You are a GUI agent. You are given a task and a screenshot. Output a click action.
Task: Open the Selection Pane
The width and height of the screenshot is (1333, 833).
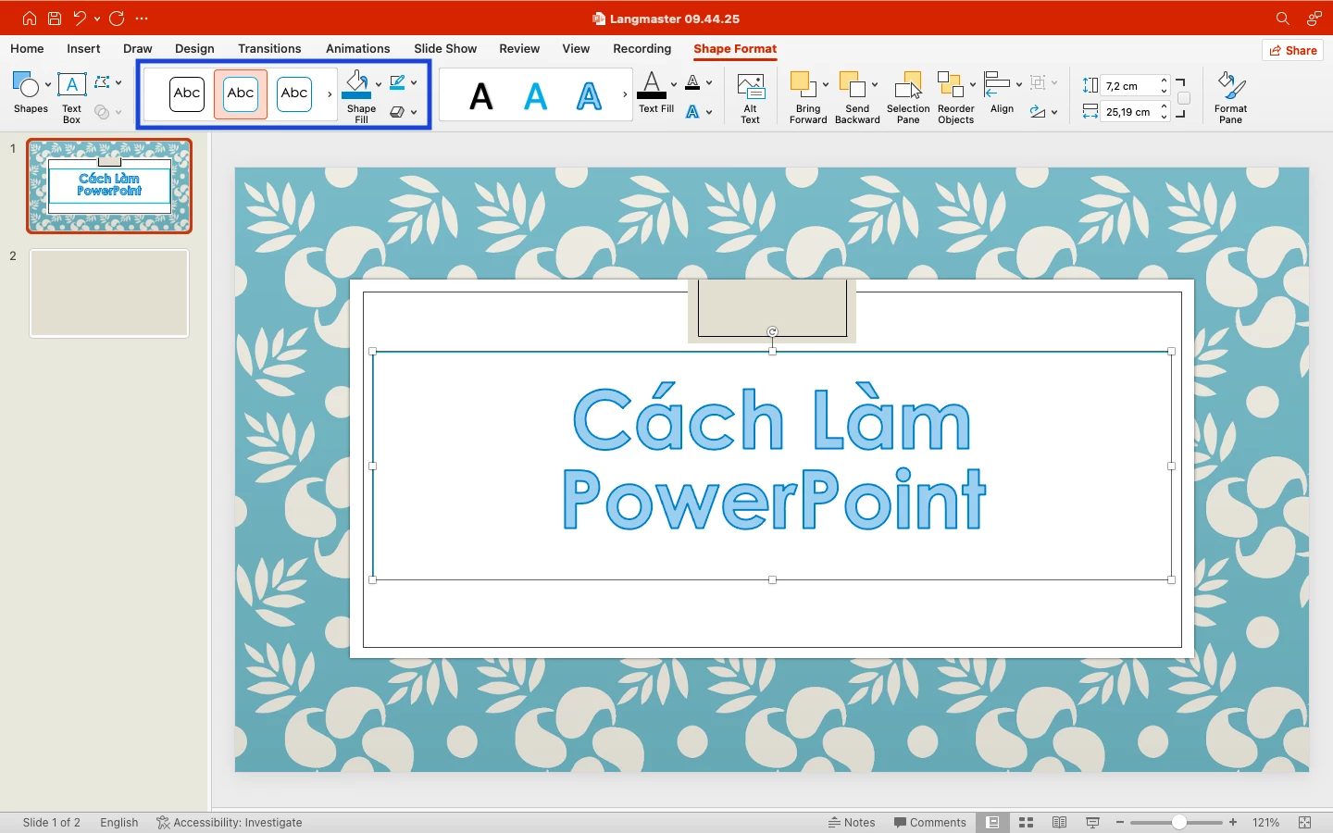point(908,97)
